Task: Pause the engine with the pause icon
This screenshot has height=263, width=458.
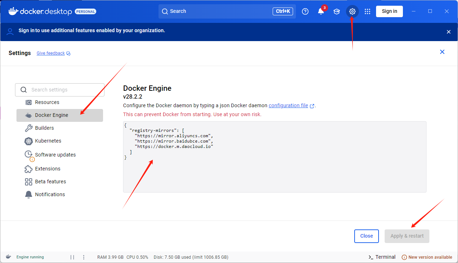Action: (x=72, y=257)
